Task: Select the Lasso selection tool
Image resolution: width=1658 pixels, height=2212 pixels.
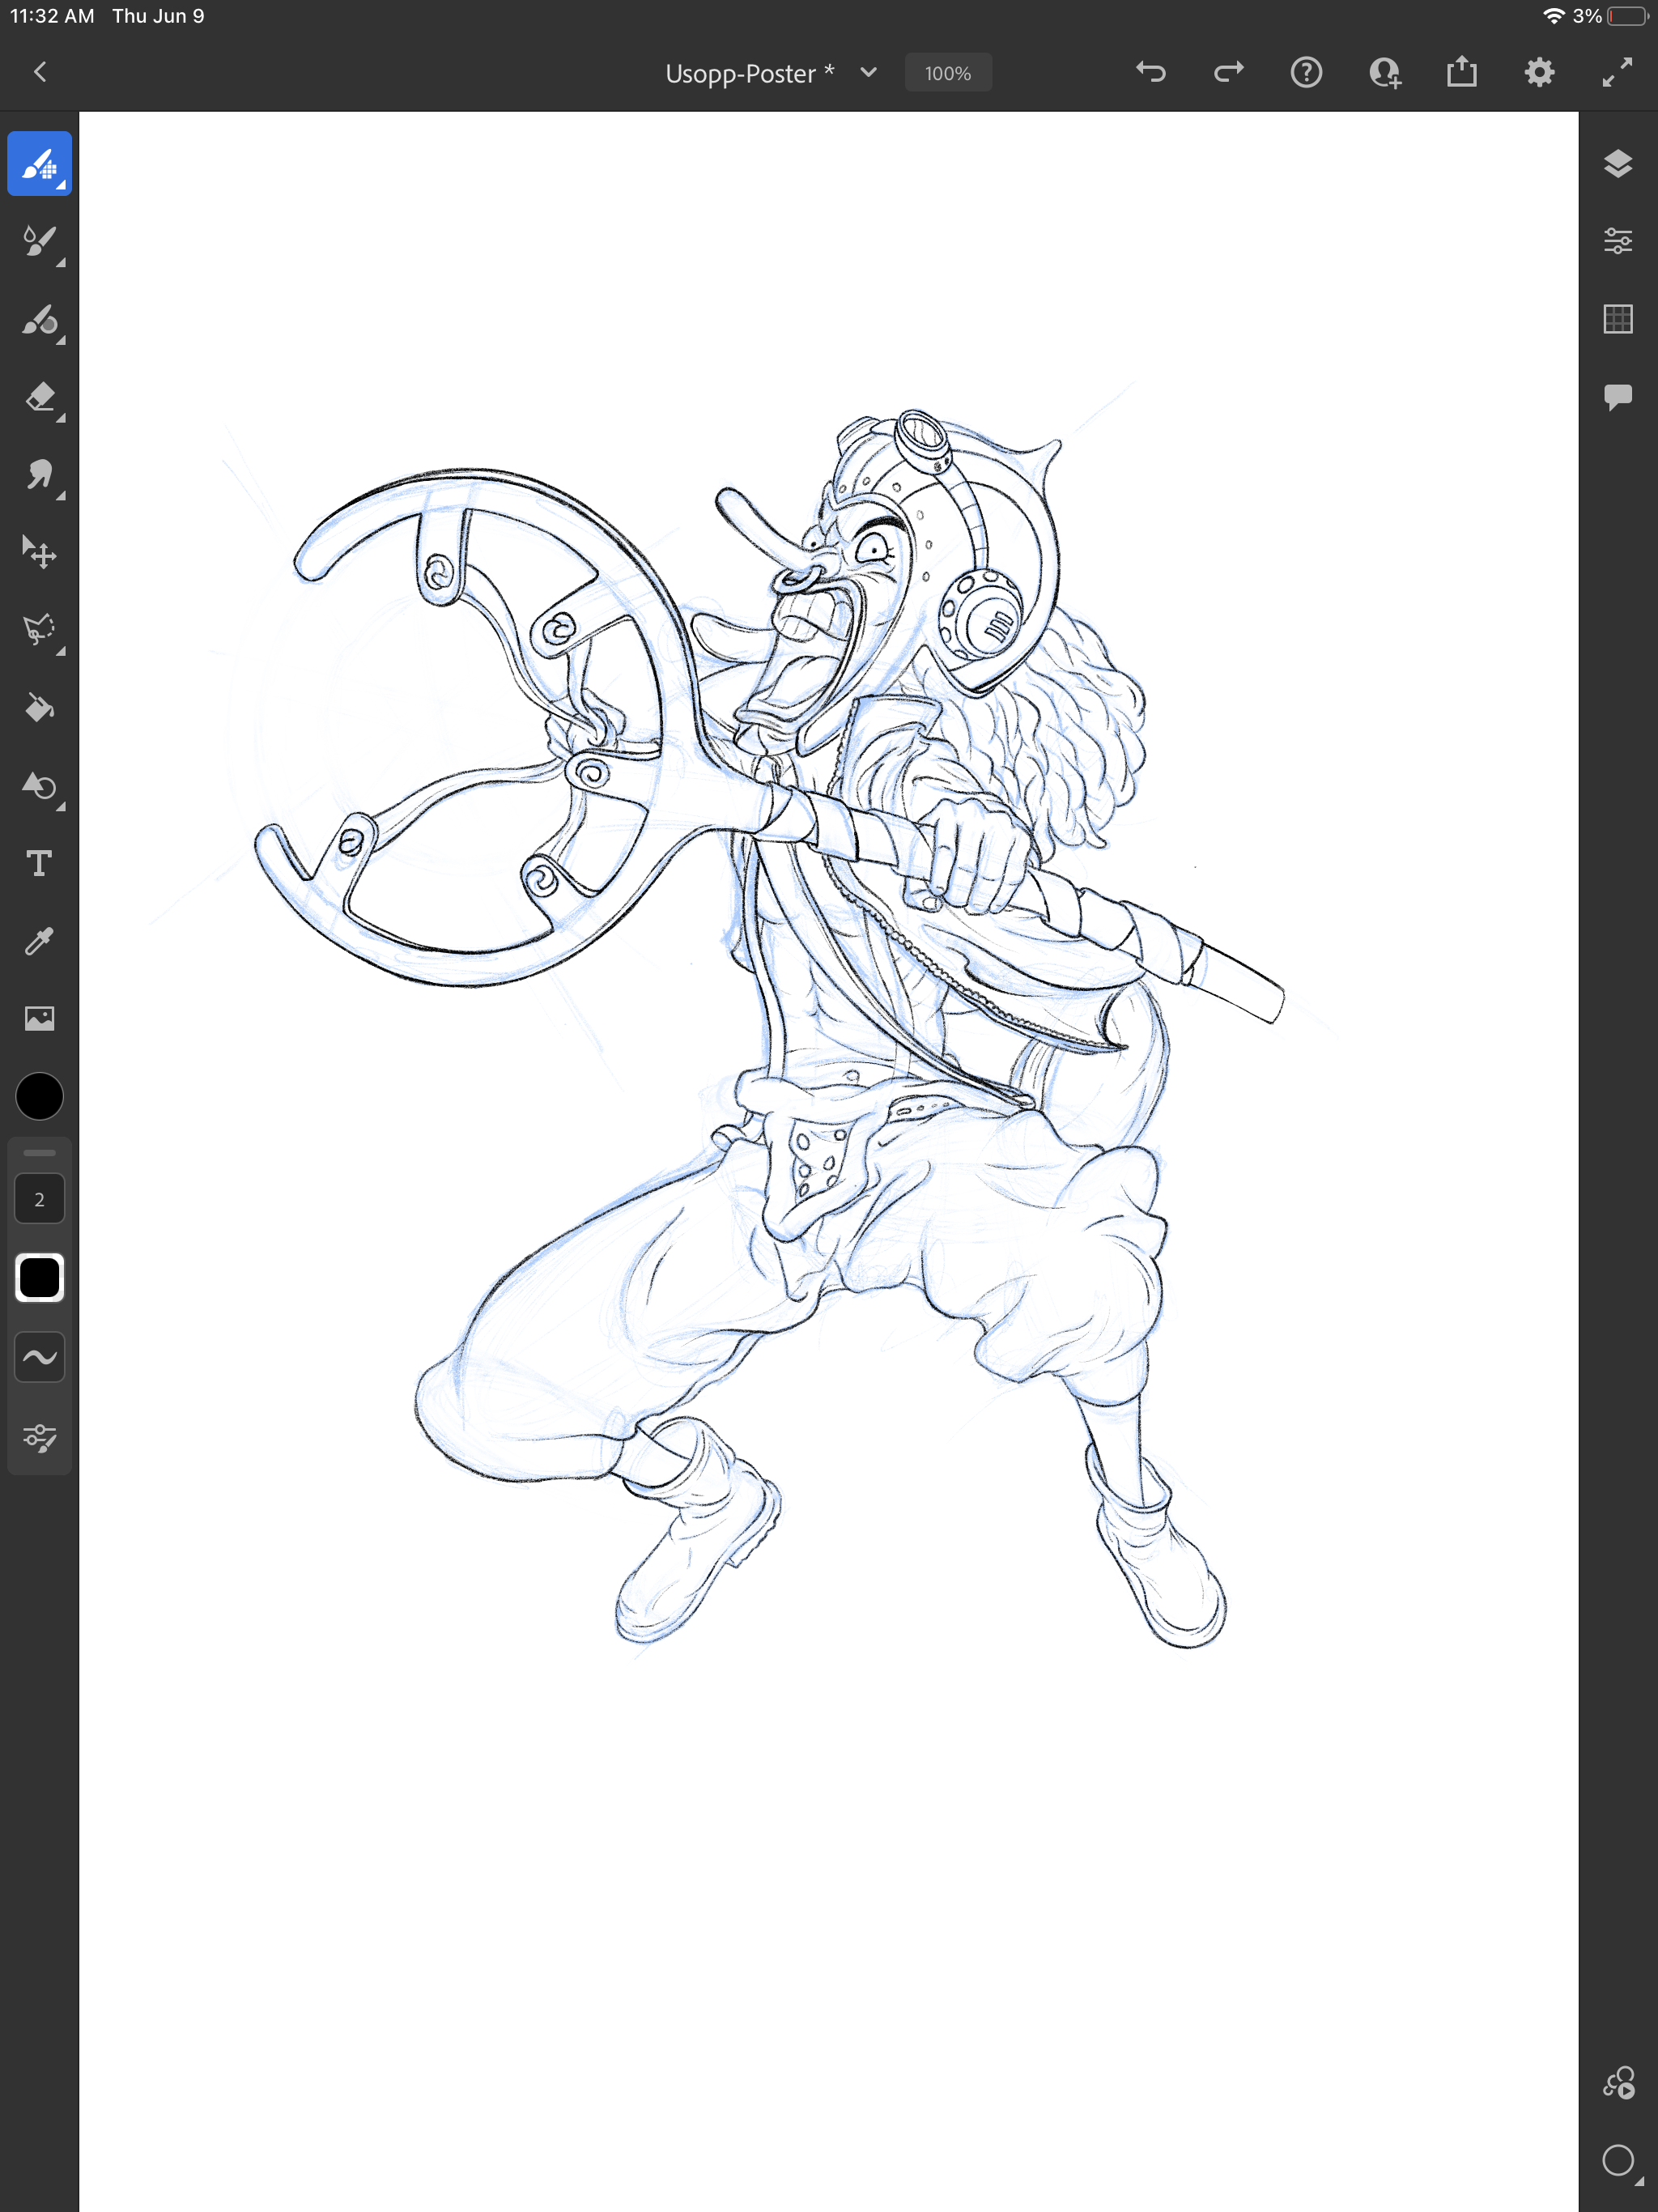Action: [x=39, y=630]
